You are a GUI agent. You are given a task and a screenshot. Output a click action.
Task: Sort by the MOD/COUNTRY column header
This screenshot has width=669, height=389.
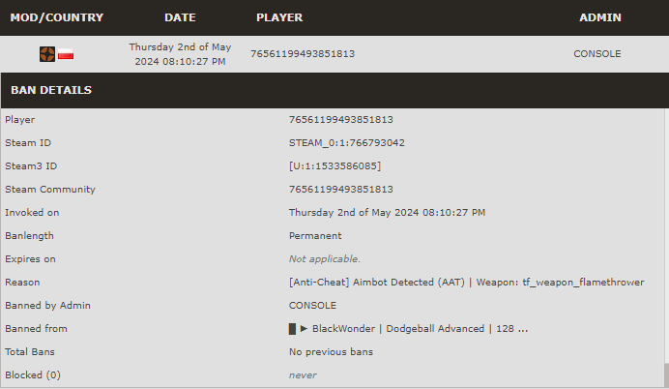tap(57, 17)
